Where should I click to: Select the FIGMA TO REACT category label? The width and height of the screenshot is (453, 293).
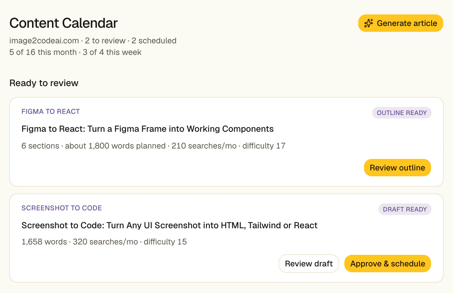coord(51,112)
